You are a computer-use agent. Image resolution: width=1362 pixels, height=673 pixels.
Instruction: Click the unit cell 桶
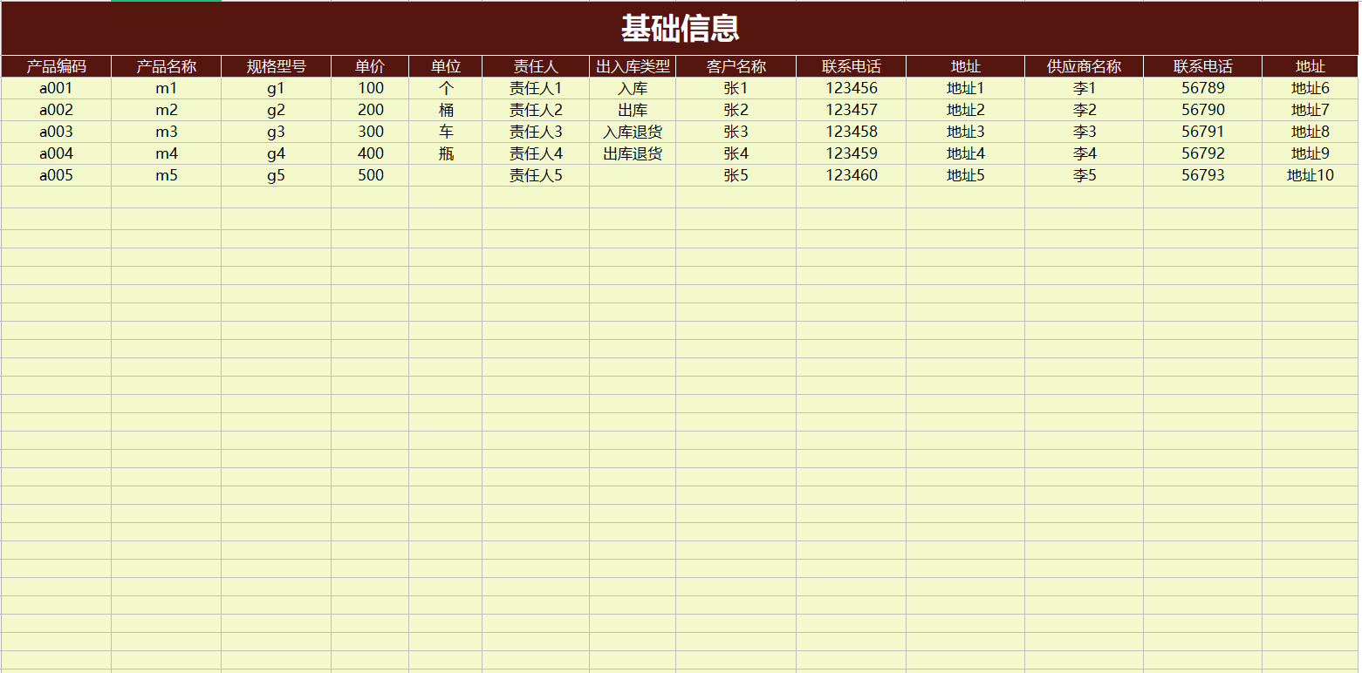[446, 110]
